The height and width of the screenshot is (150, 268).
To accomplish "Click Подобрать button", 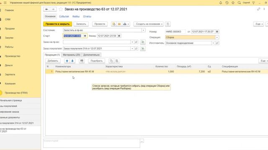I will pyautogui.click(x=97, y=61).
